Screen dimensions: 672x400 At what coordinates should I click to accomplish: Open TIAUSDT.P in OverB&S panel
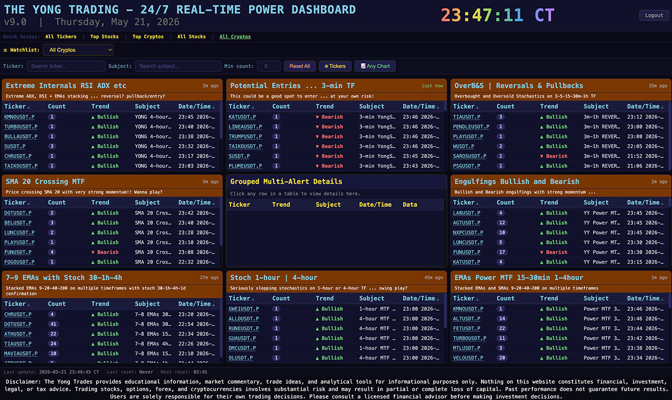point(467,117)
